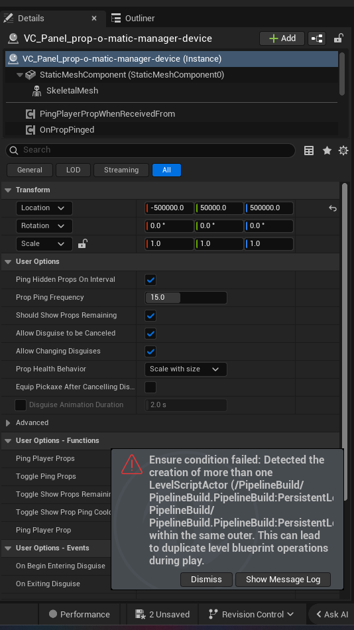Toggle the Scale lock icon
354x630 pixels.
tap(82, 243)
